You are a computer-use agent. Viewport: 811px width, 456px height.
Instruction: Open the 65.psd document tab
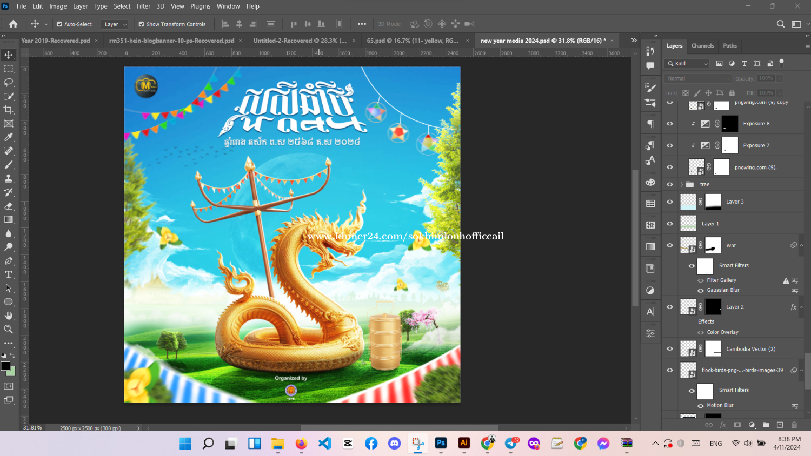pos(412,41)
